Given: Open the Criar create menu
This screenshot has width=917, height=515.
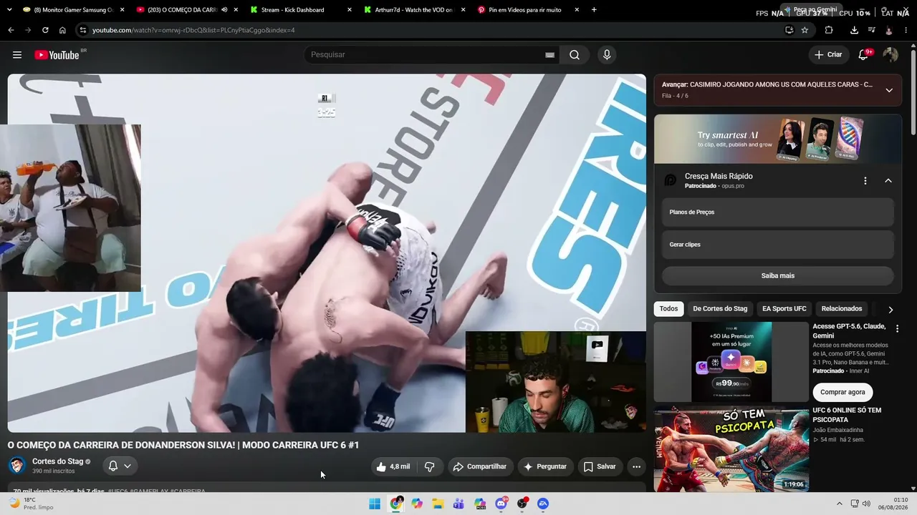Looking at the screenshot, I should 829,54.
